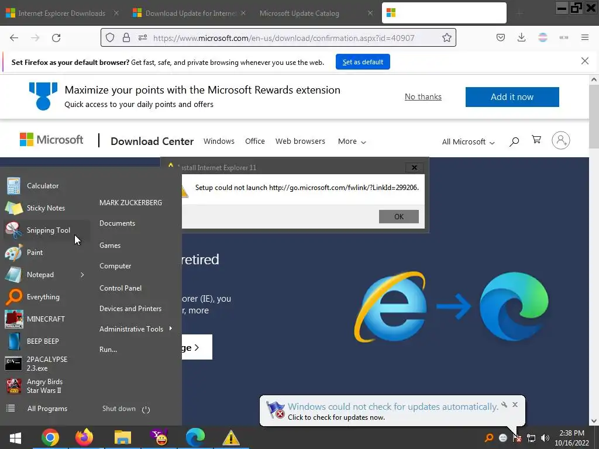Open Devices and Printers
This screenshot has width=599, height=449.
(x=130, y=309)
